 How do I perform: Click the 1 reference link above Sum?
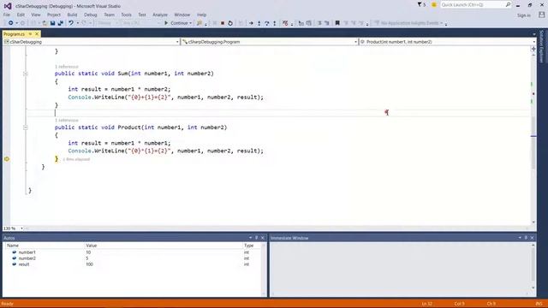pos(67,67)
